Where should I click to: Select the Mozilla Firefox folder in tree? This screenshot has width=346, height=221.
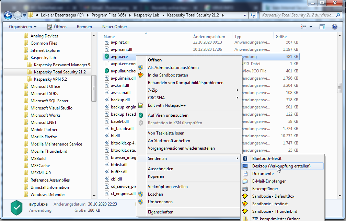coord(44,137)
